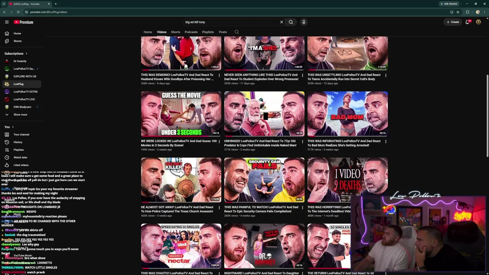489x275 pixels.
Task: Go back in the browser
Action: click(x=4, y=12)
